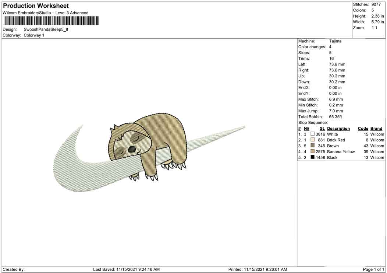
Task: Click the Max Jump value '7.0 mm'
Action: coord(336,111)
